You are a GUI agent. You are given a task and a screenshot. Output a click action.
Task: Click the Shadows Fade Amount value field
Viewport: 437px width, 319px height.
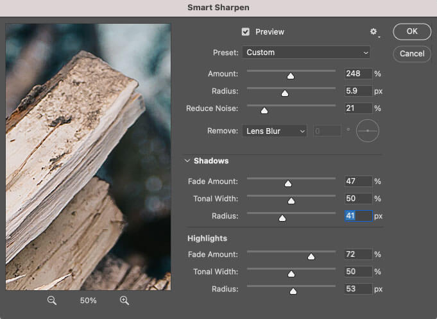pos(358,182)
